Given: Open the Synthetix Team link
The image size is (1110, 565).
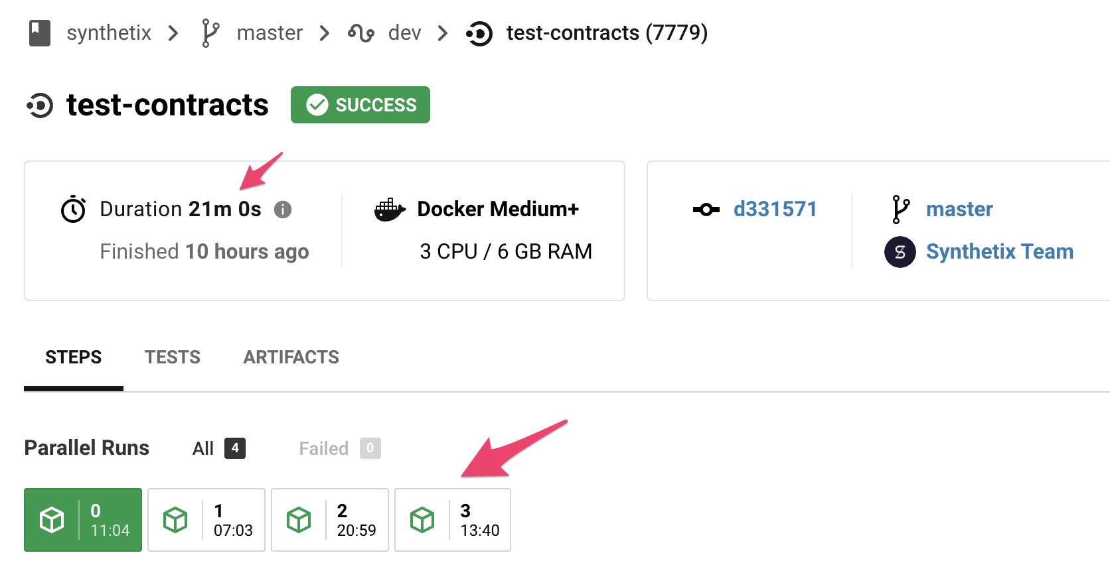Looking at the screenshot, I should click(x=999, y=252).
